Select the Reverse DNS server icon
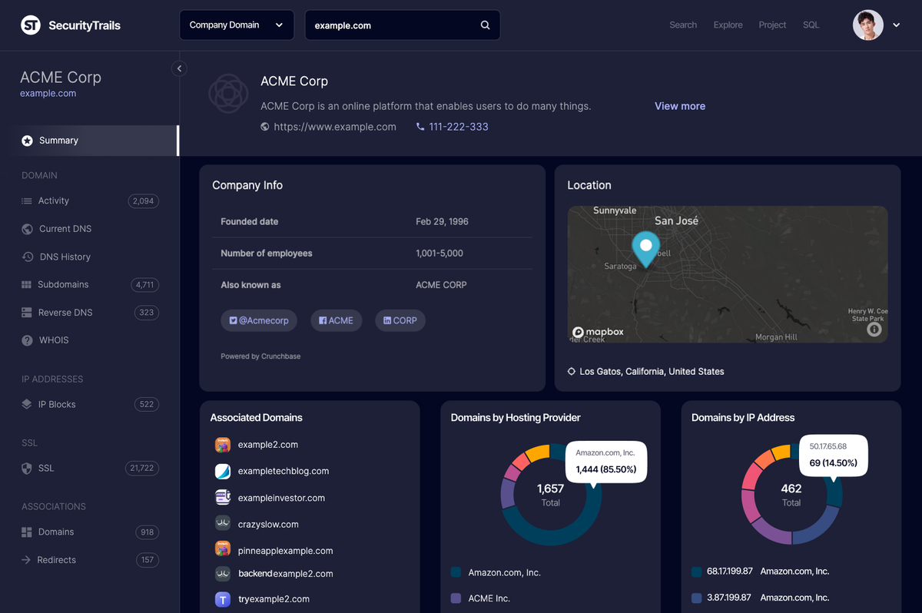922x613 pixels. click(27, 313)
